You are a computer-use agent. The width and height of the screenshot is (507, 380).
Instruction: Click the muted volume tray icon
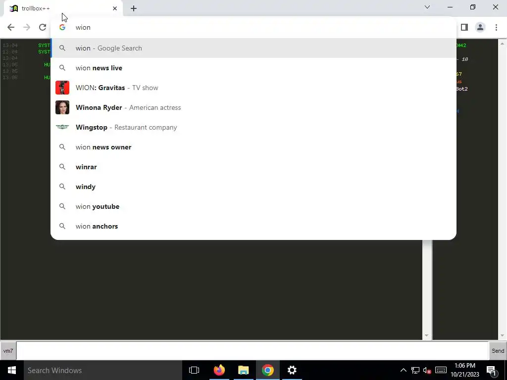[x=427, y=370]
